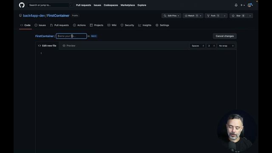Open the FirstContainer repository title link
Viewport: 272px width, 153px height.
pos(58,16)
